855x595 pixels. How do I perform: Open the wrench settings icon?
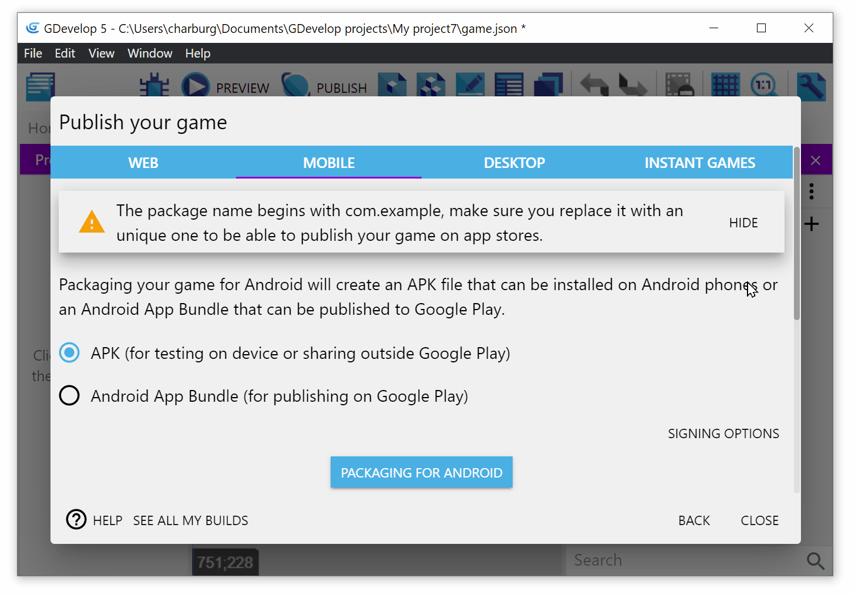pos(811,86)
